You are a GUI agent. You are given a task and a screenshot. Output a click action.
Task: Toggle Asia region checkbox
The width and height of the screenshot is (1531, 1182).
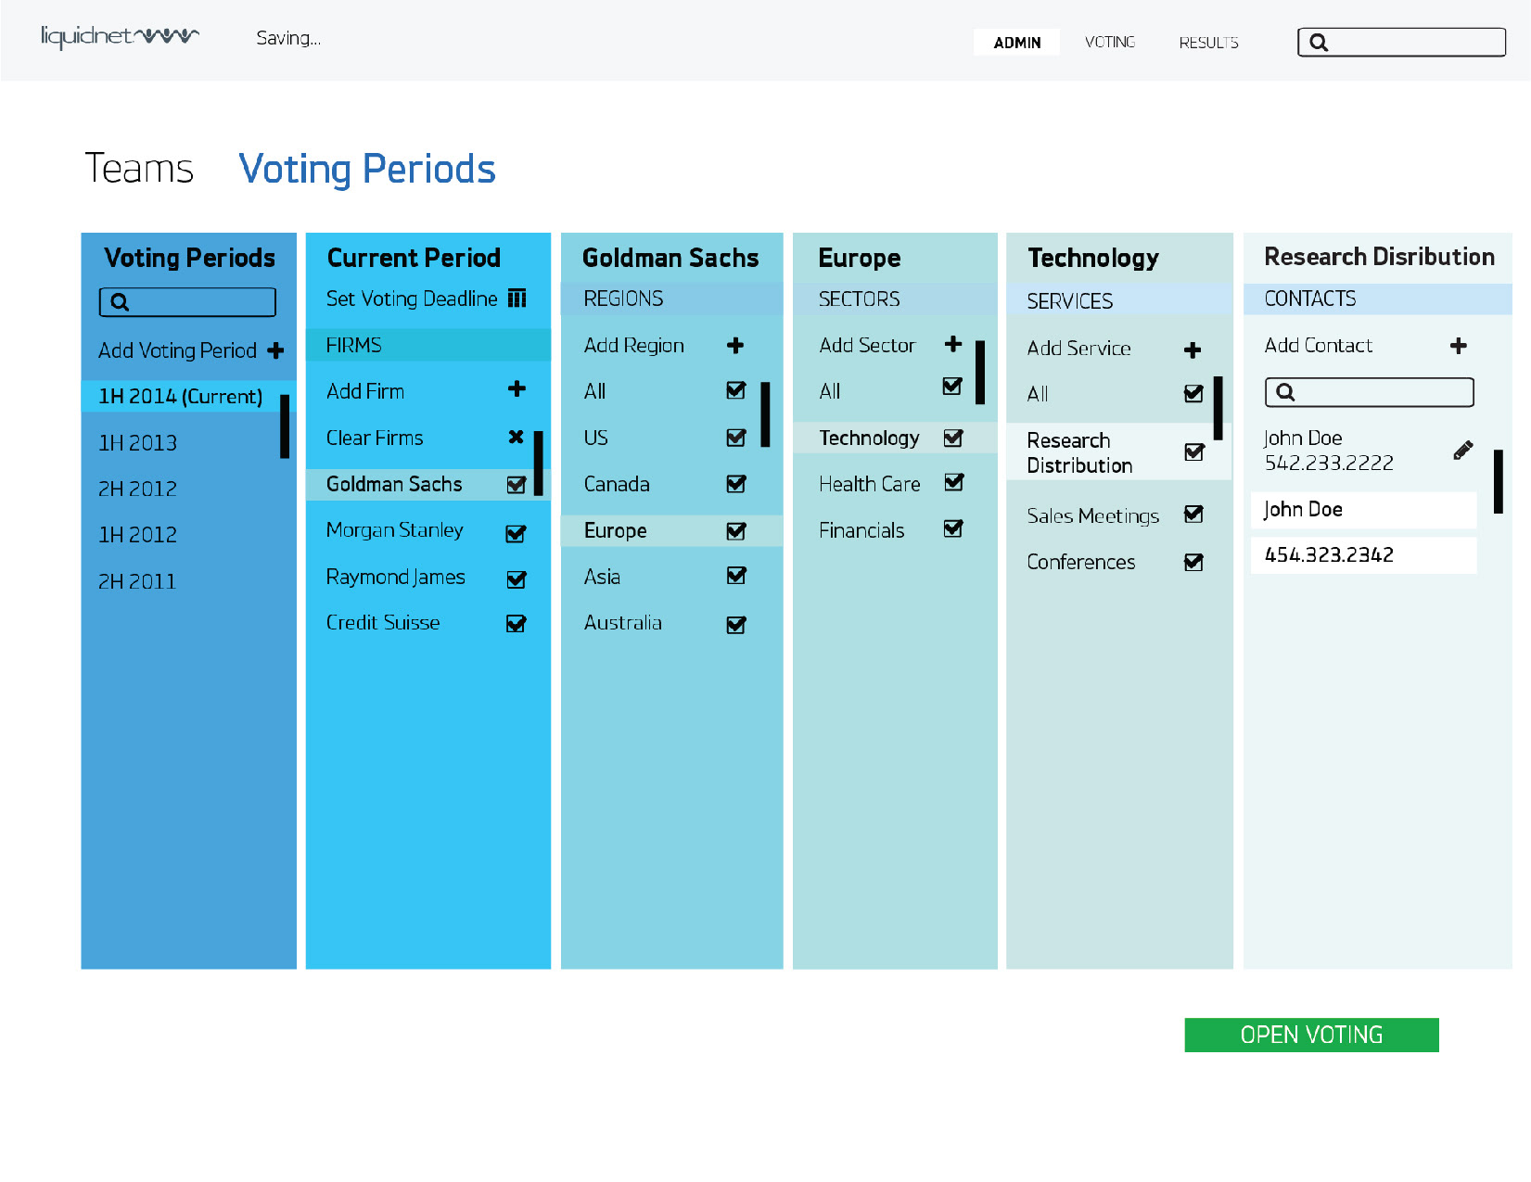coord(736,576)
